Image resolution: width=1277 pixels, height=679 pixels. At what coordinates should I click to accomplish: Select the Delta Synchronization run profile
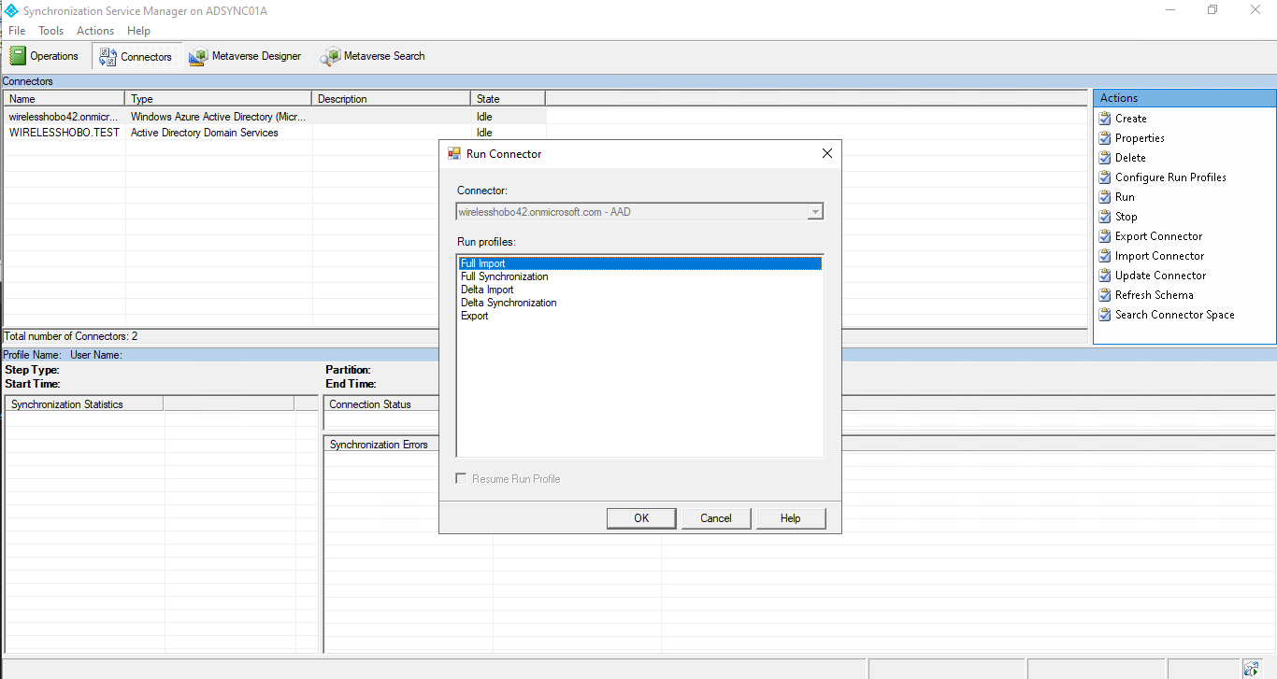(x=509, y=303)
